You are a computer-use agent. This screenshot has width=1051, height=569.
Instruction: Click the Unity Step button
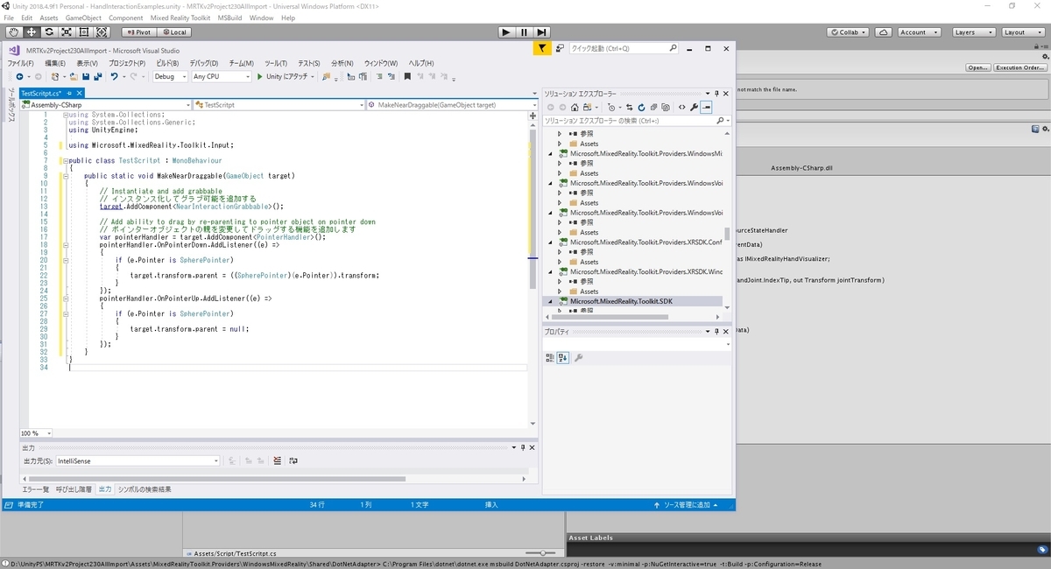point(541,32)
